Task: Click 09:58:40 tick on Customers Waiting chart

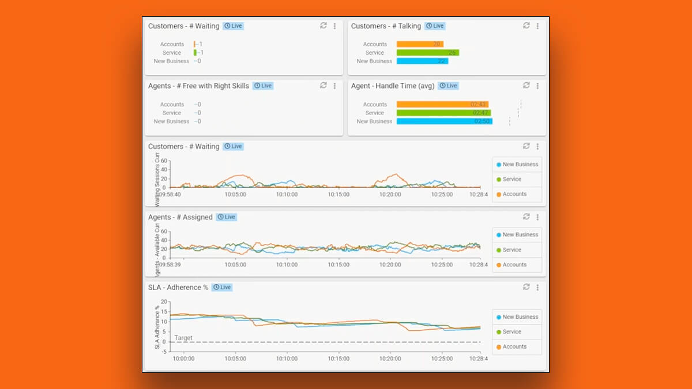Action: click(171, 194)
